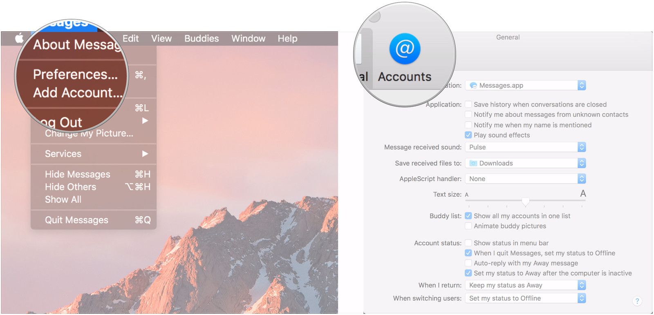The width and height of the screenshot is (654, 315).
Task: Open the AppleScript handler dropdown
Action: 525,179
